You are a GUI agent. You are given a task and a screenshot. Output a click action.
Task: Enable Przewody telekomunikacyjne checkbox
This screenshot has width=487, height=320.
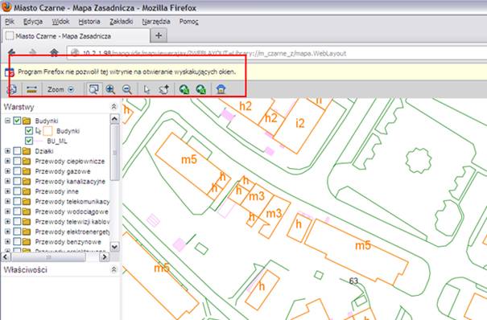17,202
